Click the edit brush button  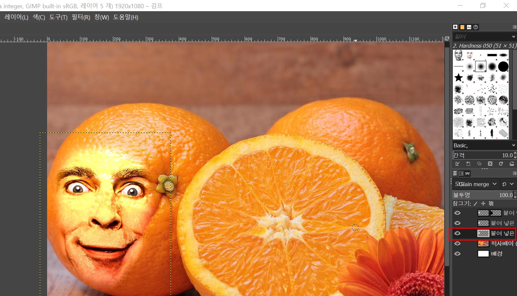[x=457, y=164]
